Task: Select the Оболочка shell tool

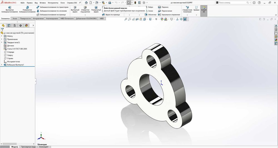Action: coord(150,14)
